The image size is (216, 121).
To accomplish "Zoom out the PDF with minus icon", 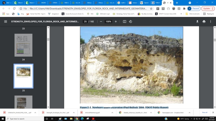I will point(101,22).
